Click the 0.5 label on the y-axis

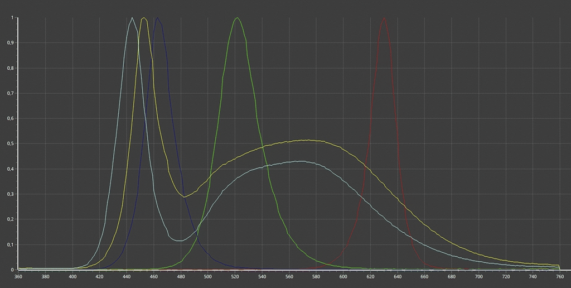pyautogui.click(x=11, y=143)
